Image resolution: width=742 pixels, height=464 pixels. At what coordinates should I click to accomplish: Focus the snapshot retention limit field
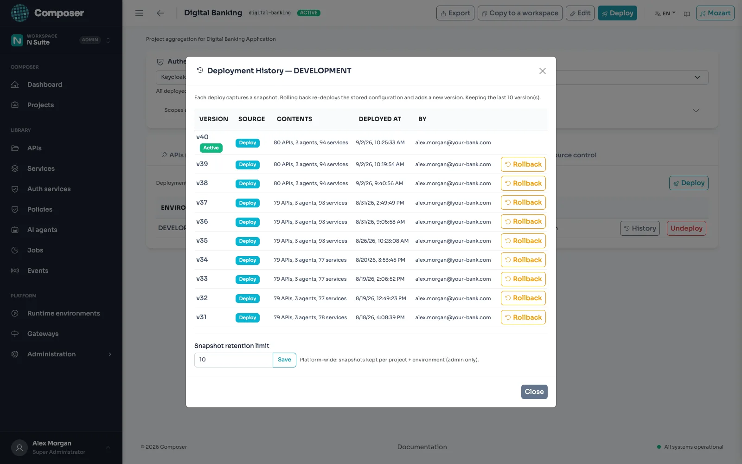[233, 360]
